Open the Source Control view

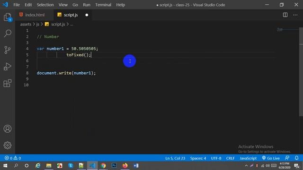(x=8, y=50)
